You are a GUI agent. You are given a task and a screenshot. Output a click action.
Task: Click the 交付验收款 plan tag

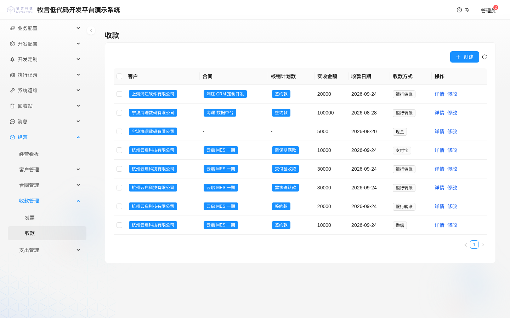[x=285, y=169]
